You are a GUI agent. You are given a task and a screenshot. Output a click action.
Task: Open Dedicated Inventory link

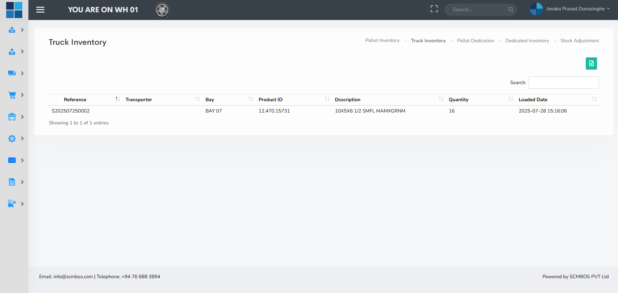(x=527, y=41)
